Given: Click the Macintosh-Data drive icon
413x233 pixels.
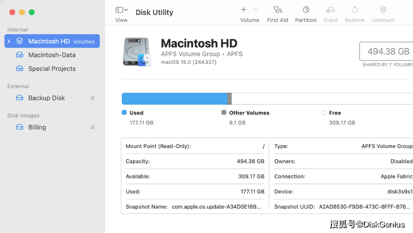Looking at the screenshot, I should 20,55.
